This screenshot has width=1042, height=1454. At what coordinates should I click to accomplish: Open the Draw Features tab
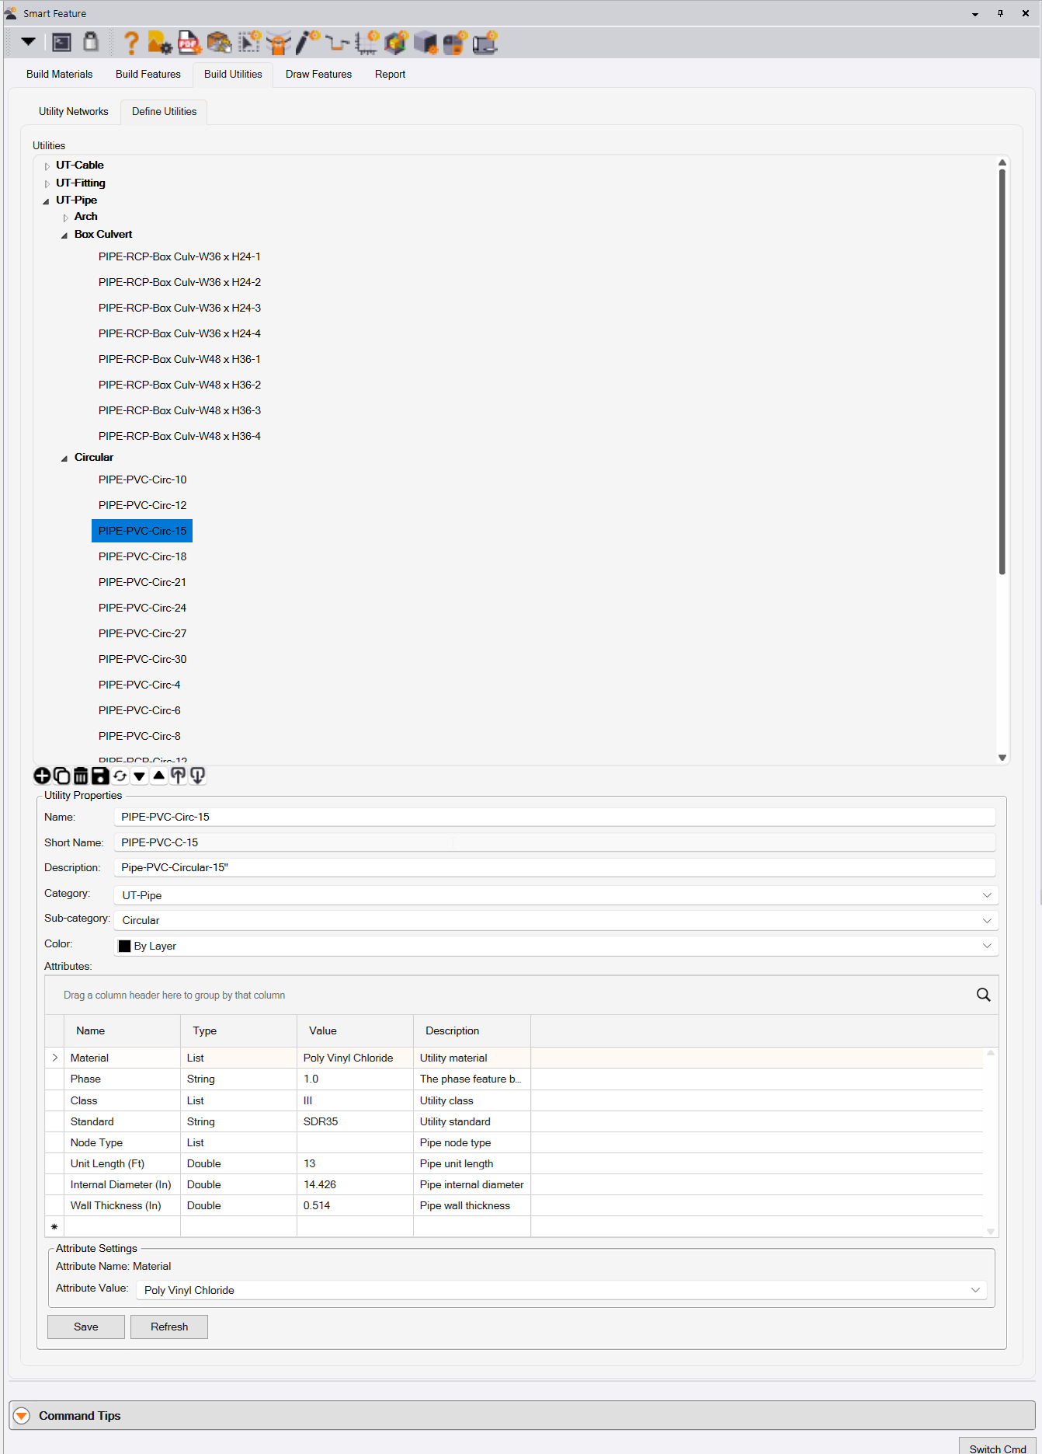318,75
